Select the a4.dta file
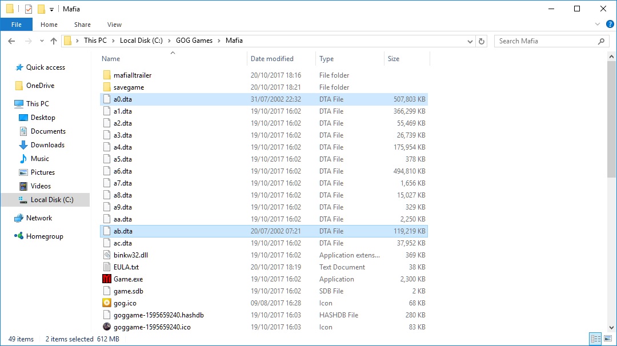The height and width of the screenshot is (346, 617). 263,147
